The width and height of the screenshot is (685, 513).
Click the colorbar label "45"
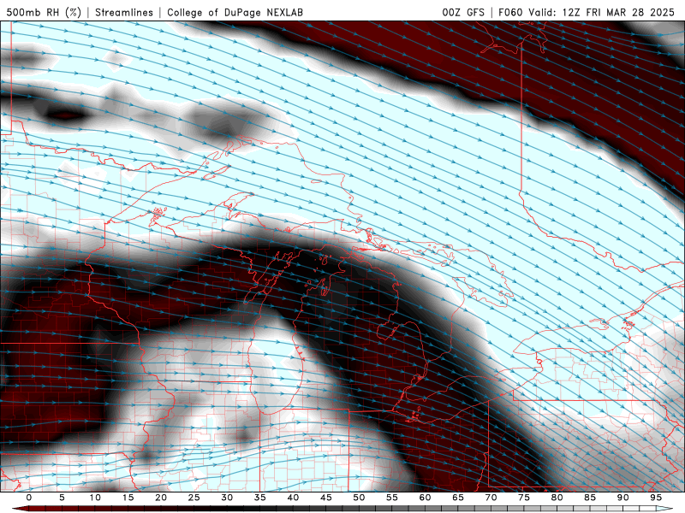tap(326, 498)
